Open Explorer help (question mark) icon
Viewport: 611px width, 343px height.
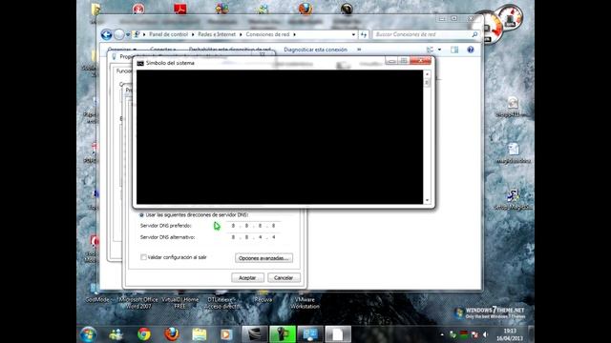click(x=471, y=50)
